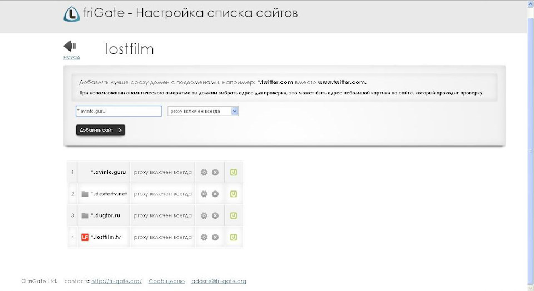This screenshot has height=291, width=534.
Task: Select the *.dextertv.net site name
Action: pos(108,194)
